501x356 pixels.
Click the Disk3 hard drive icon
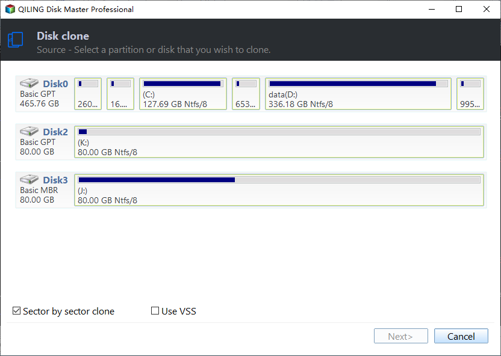(29, 180)
